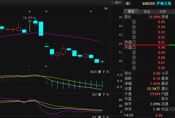Switch to the 报价 tab
The width and height of the screenshot is (175, 118).
132,11
